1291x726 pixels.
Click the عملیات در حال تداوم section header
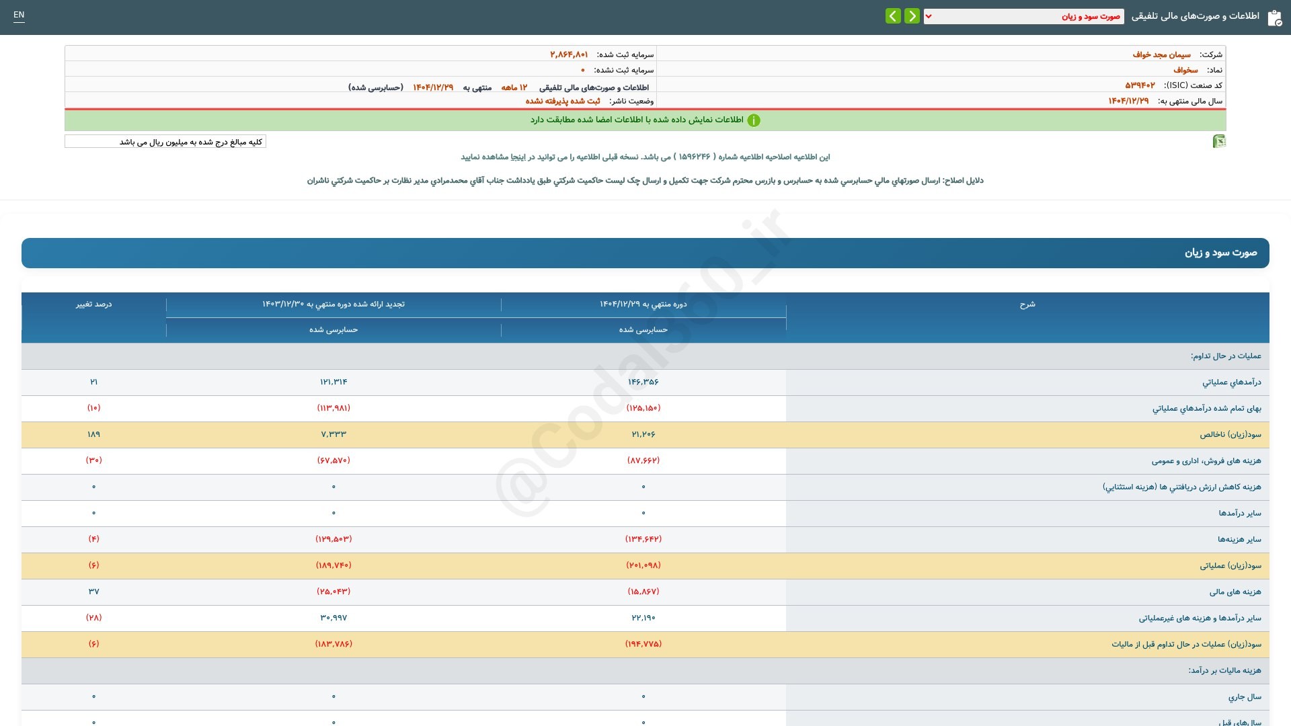(1226, 356)
